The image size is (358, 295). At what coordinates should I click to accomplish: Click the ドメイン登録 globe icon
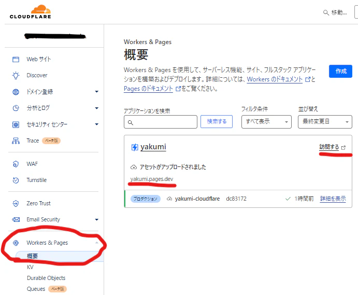tap(16, 92)
